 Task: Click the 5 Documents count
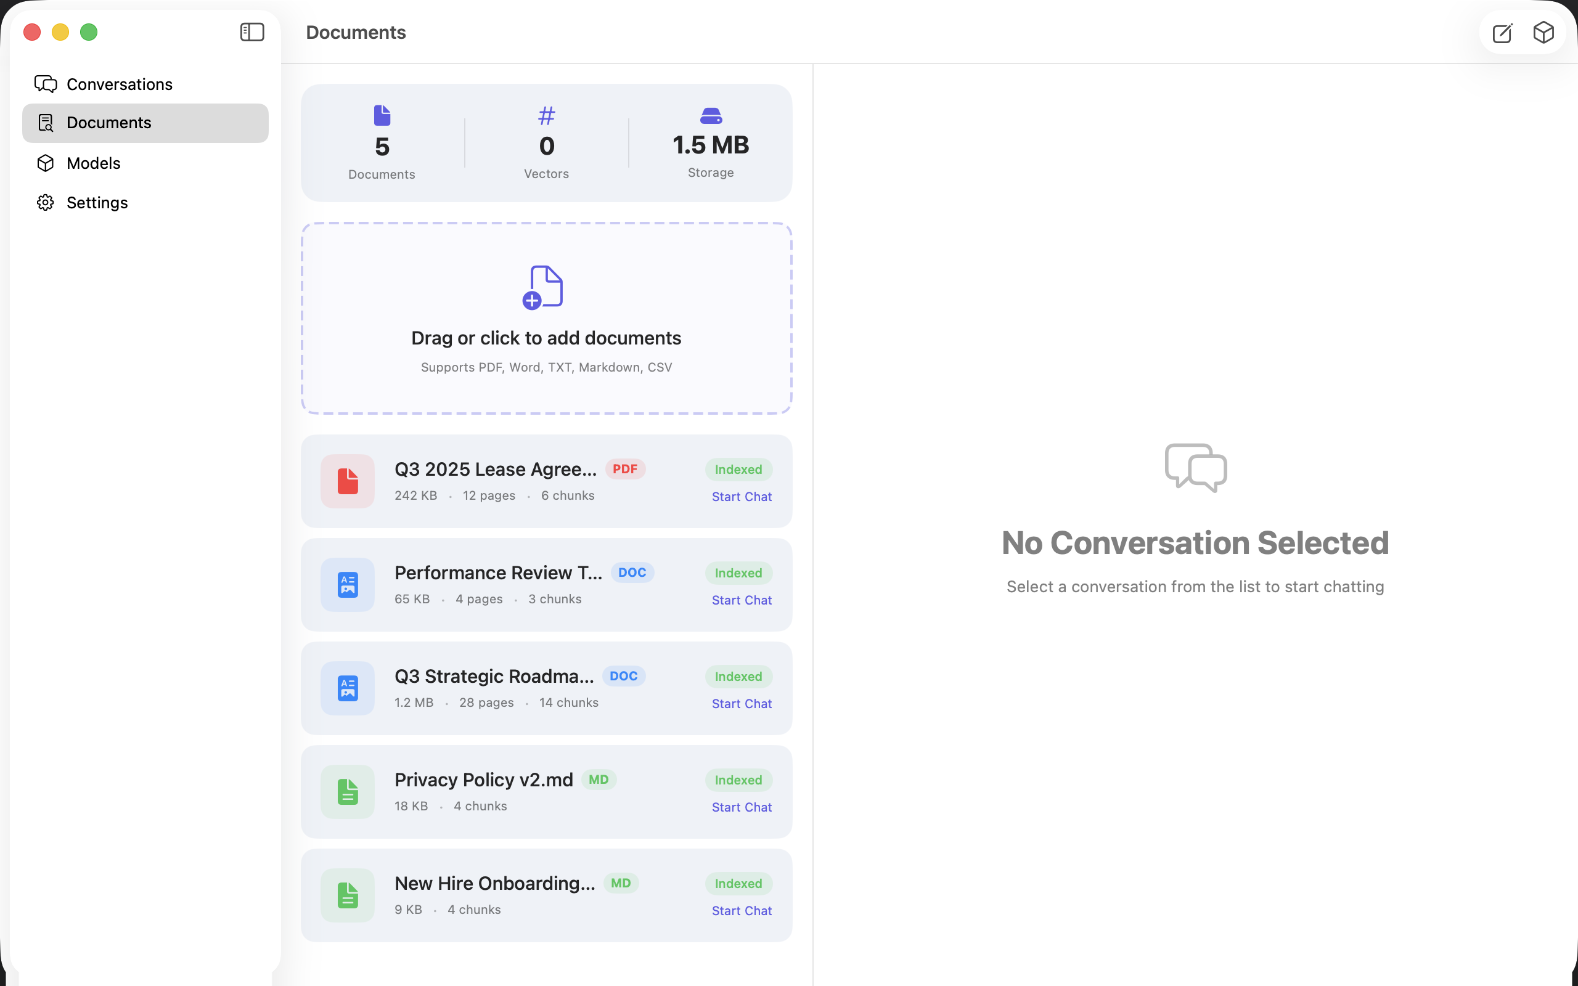pyautogui.click(x=382, y=147)
